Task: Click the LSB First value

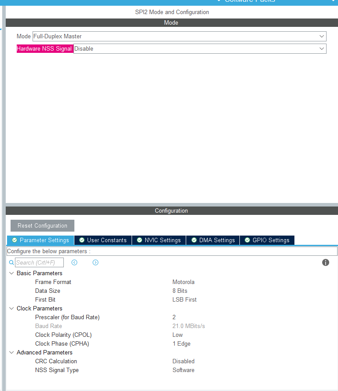Action: (x=184, y=299)
